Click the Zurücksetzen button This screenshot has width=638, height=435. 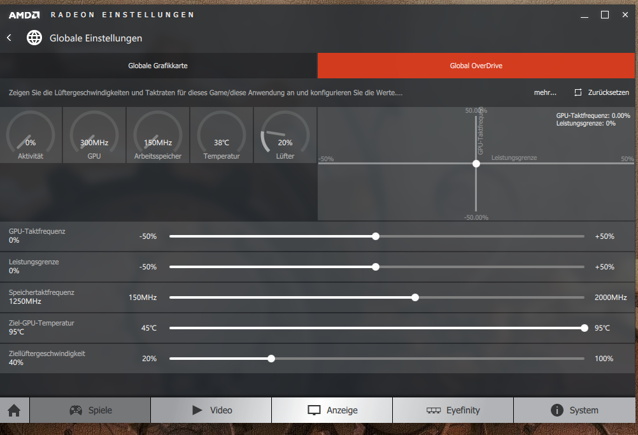(x=601, y=92)
